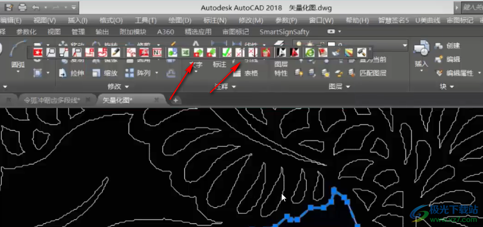This screenshot has width=483, height=227.
Task: Switch to the 附加模块 ribbon tab
Action: click(x=133, y=32)
